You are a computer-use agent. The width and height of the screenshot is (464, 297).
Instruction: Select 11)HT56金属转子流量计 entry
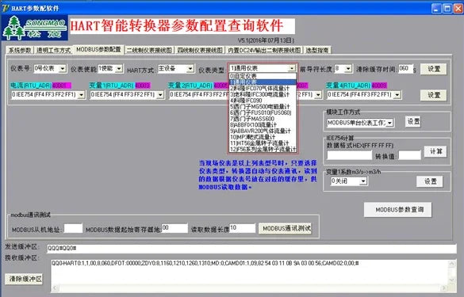263,143
